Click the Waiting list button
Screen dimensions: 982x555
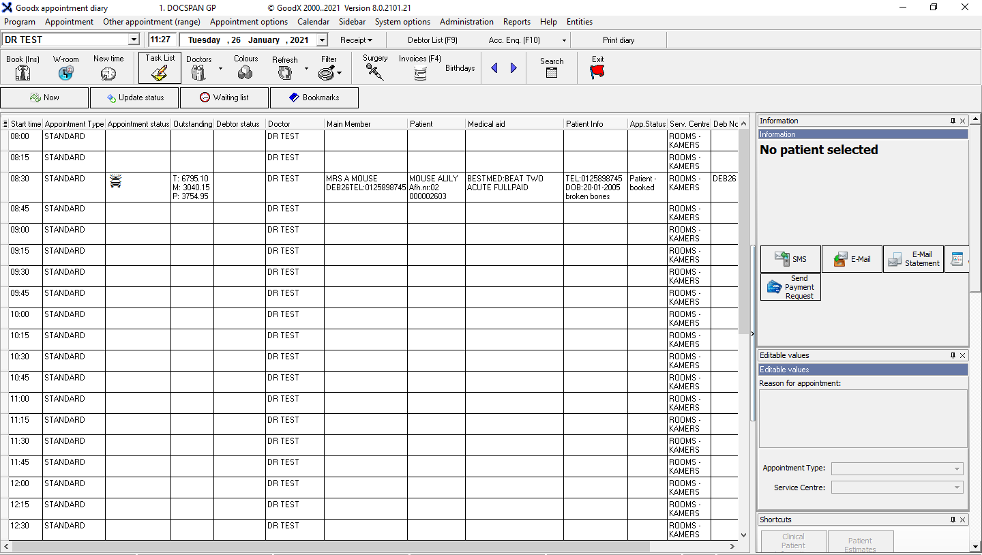point(224,97)
